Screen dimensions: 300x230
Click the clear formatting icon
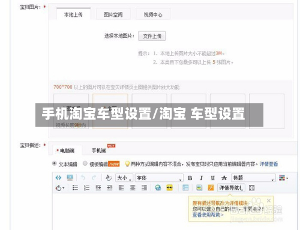(x=109, y=178)
